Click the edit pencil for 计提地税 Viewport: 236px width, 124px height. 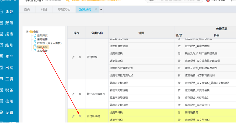pyautogui.click(x=73, y=57)
